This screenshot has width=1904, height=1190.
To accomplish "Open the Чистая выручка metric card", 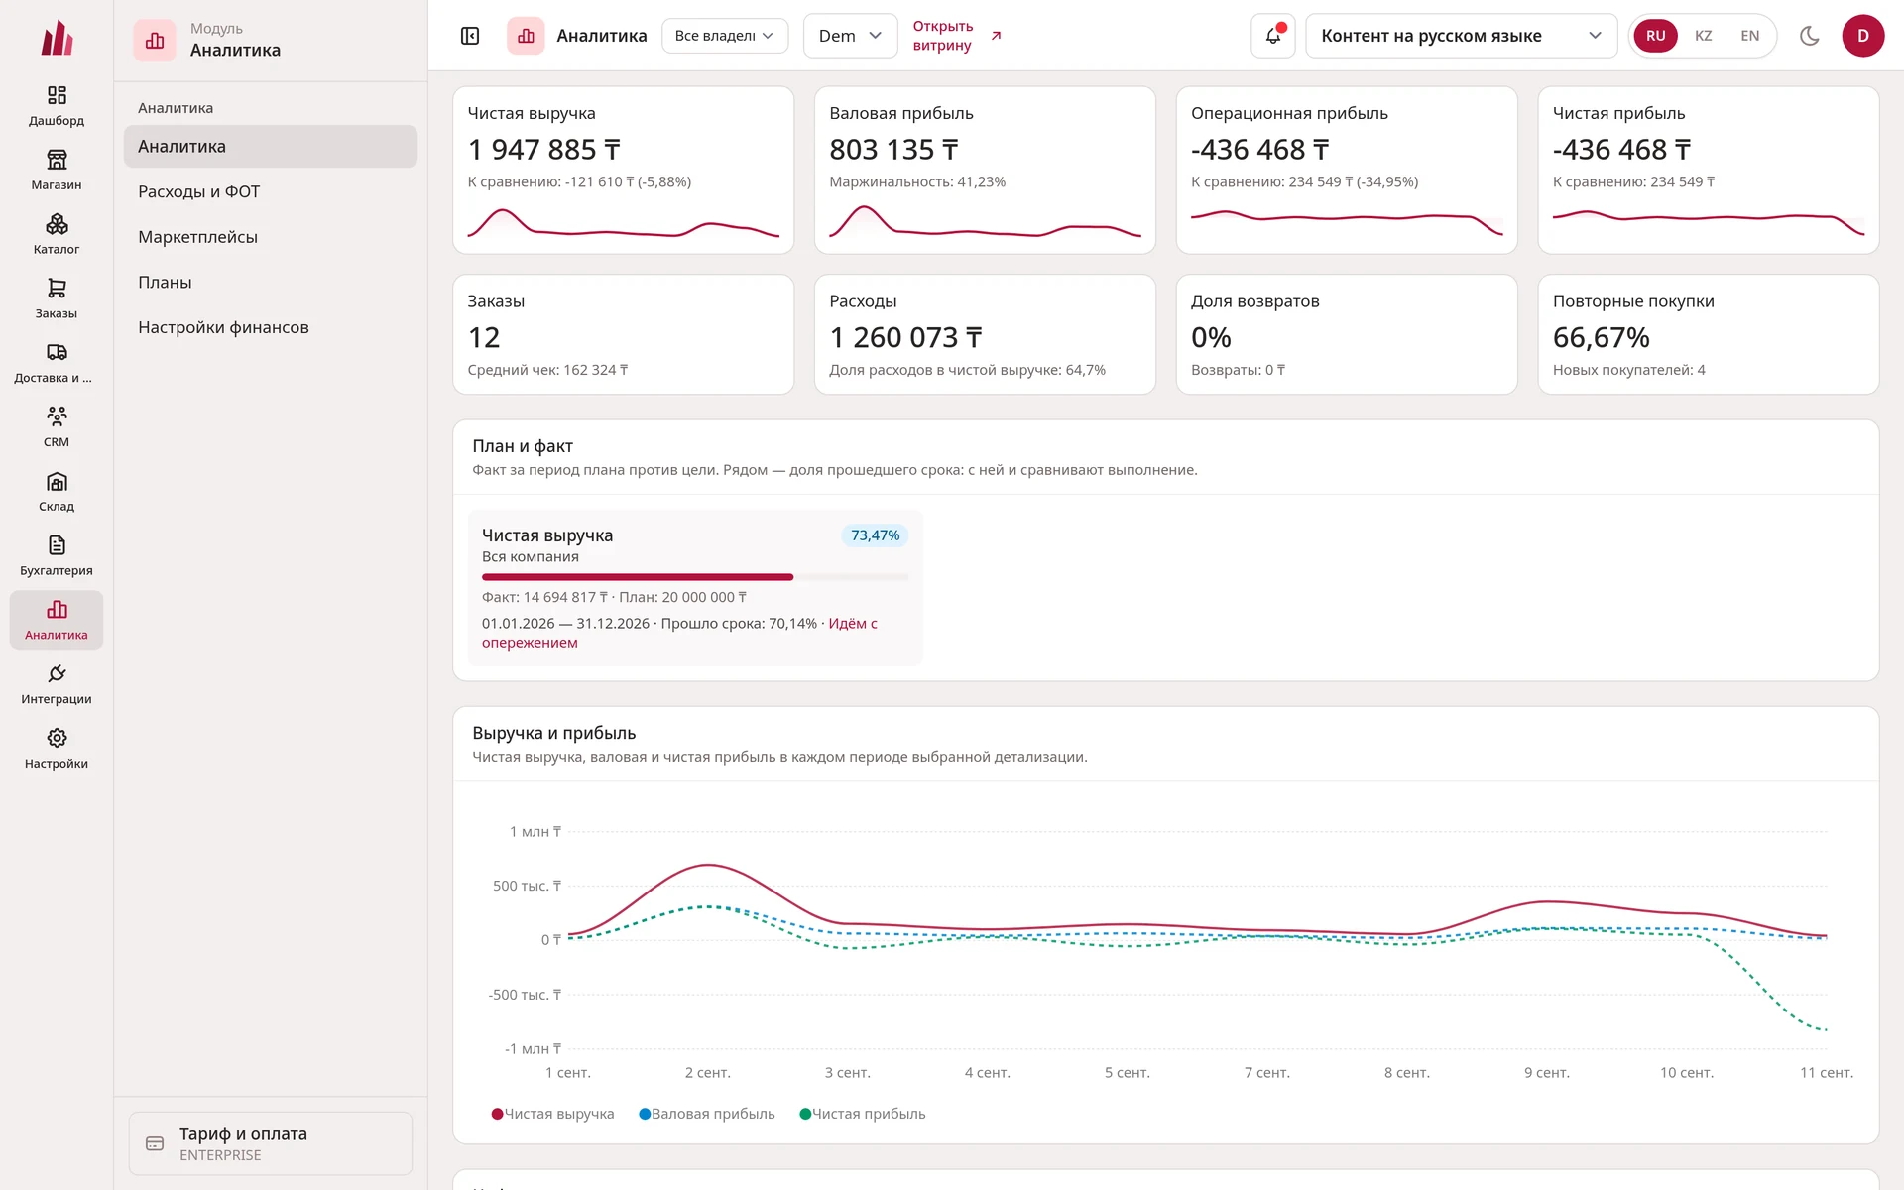I will [x=623, y=170].
